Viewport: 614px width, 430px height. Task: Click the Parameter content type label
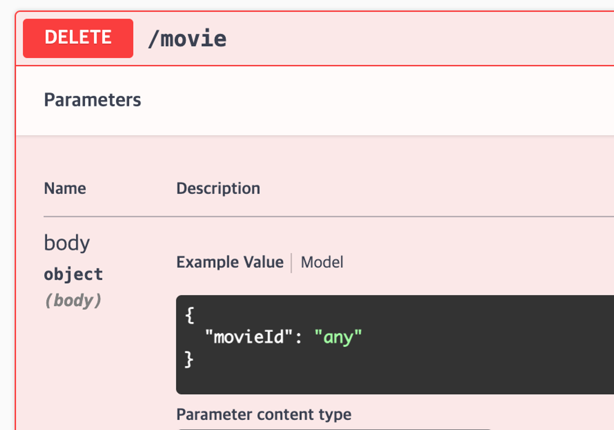264,414
